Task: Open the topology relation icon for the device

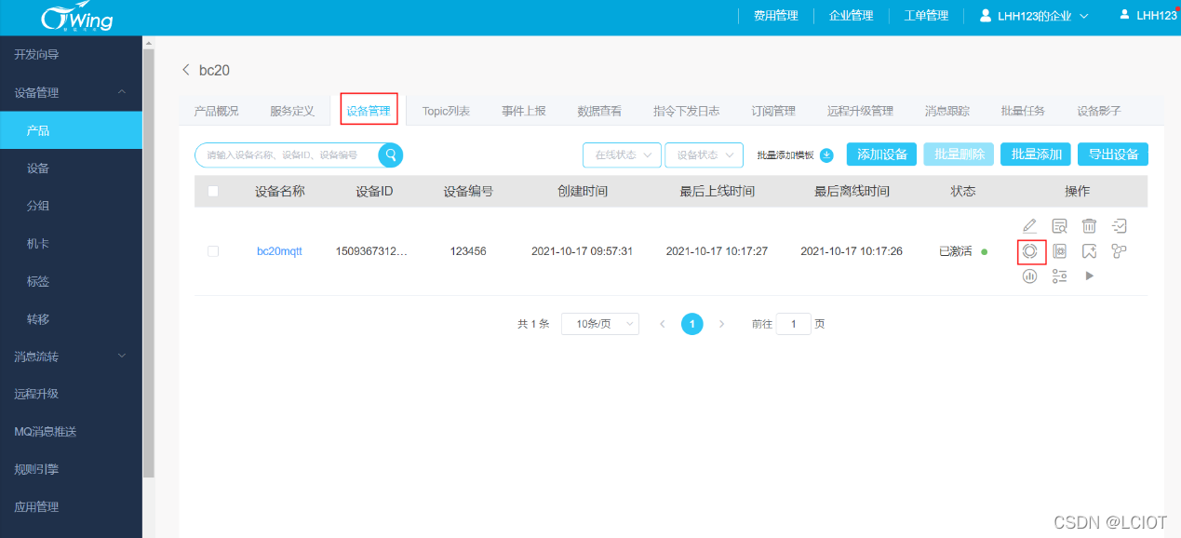Action: tap(1119, 250)
